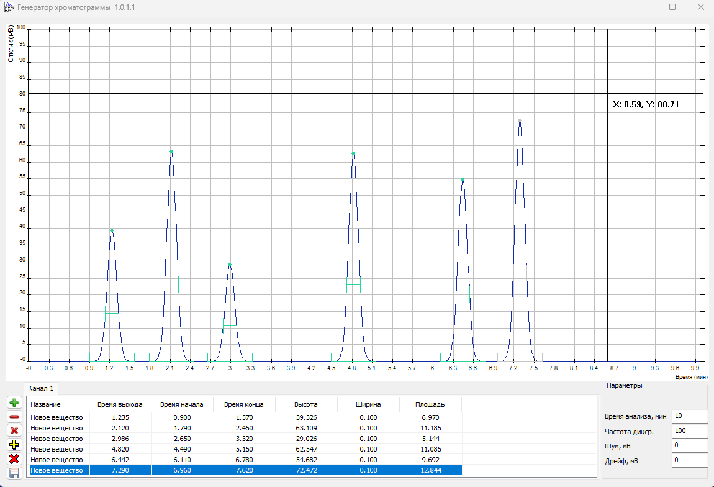Click the height cell 39.326
The width and height of the screenshot is (714, 487).
click(306, 417)
